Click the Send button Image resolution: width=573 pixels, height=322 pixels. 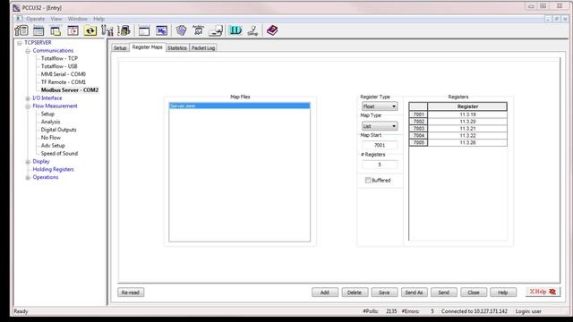[x=444, y=292]
